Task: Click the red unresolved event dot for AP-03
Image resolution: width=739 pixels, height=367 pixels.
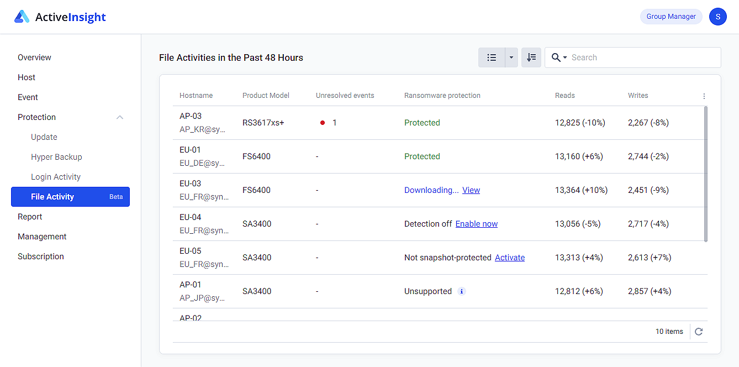Action: pos(323,123)
